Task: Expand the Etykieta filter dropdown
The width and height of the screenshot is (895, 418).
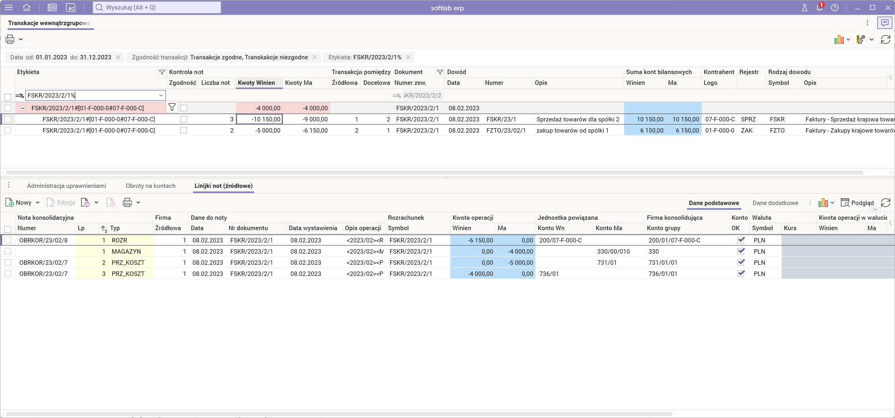Action: [x=161, y=96]
